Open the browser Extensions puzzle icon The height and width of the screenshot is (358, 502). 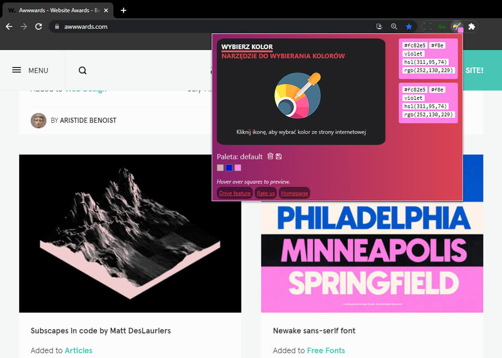pyautogui.click(x=471, y=27)
